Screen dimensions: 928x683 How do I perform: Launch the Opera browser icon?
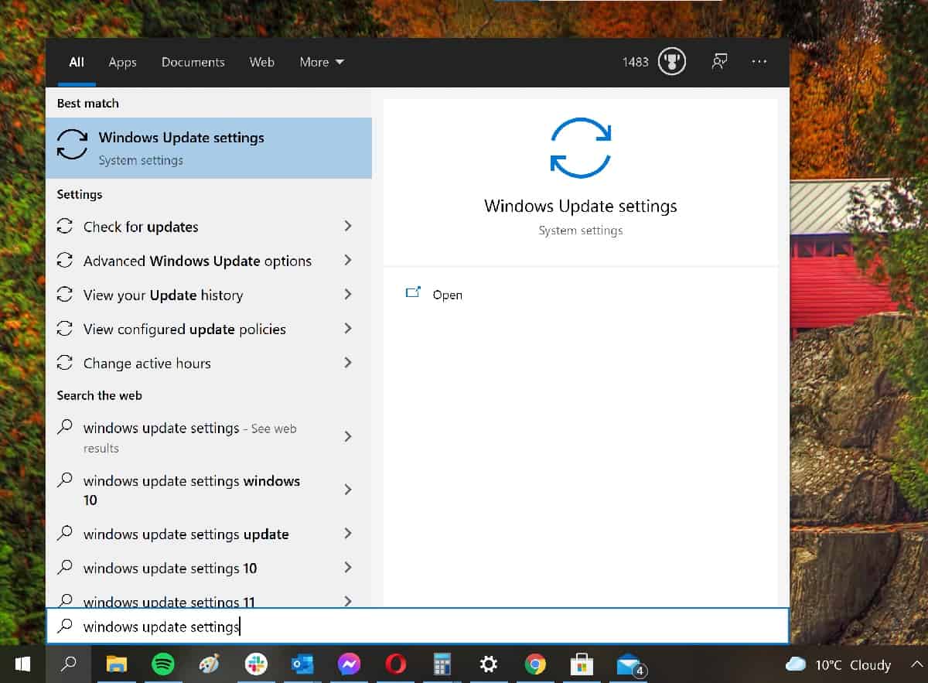396,664
